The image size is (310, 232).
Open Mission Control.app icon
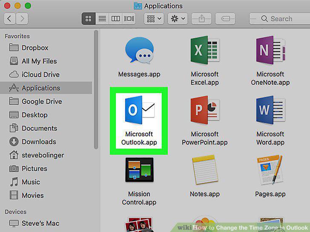[139, 170]
